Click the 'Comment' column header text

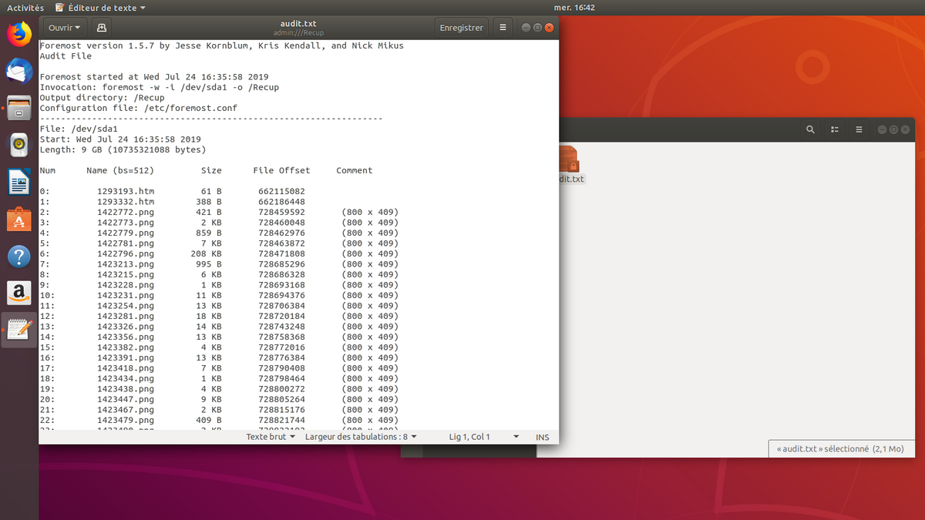point(355,170)
